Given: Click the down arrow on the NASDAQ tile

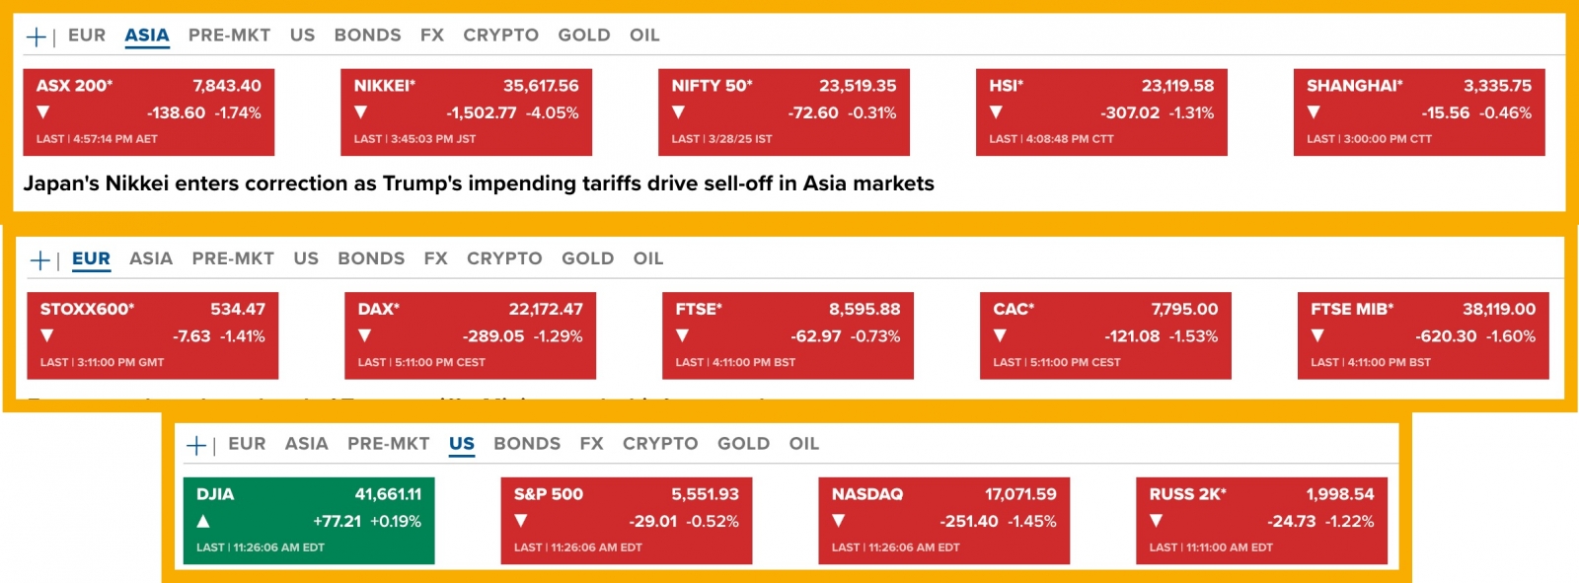Looking at the screenshot, I should pos(839,521).
